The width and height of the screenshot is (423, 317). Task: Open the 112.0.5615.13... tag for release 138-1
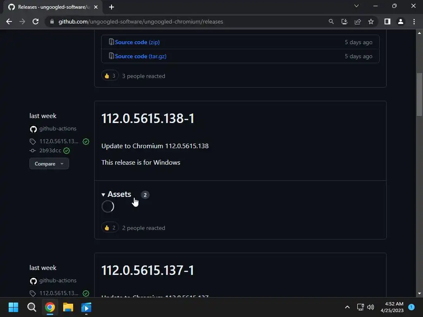click(x=59, y=141)
